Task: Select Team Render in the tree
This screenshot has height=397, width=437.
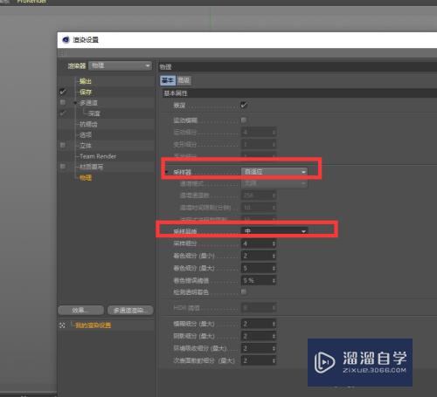Action: 98,156
